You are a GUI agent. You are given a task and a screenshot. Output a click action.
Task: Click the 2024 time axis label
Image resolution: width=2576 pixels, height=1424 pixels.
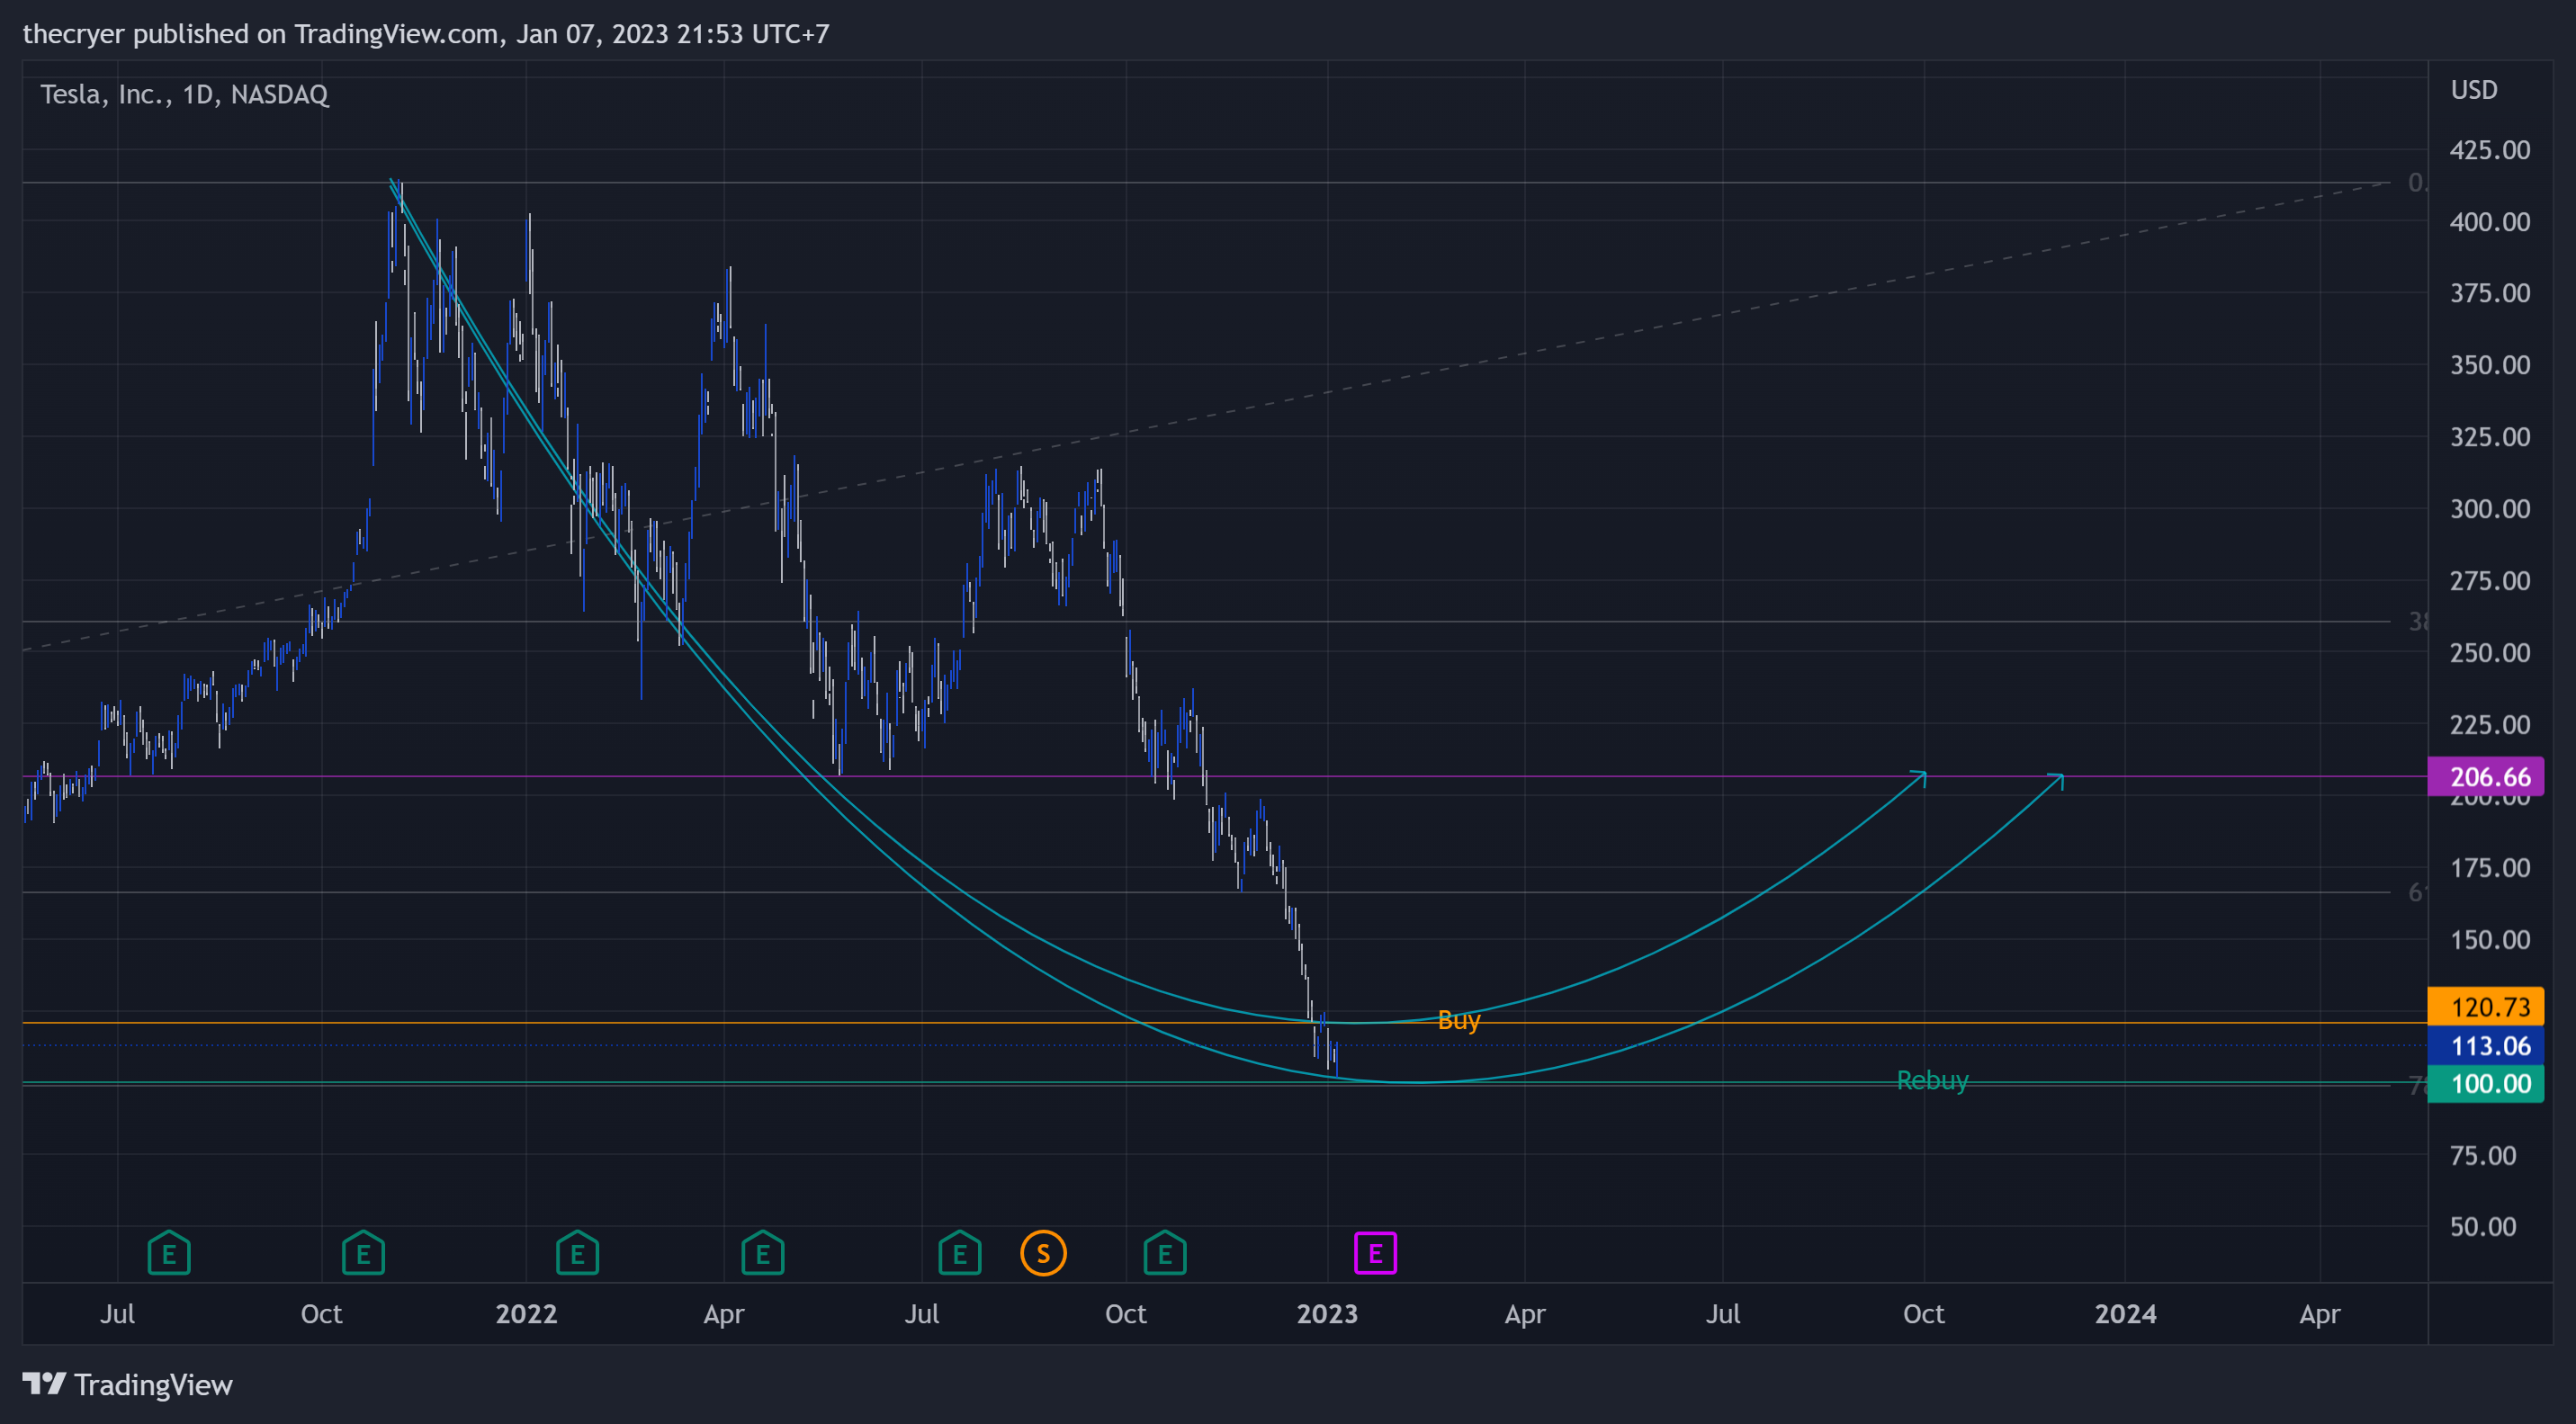[2125, 1313]
